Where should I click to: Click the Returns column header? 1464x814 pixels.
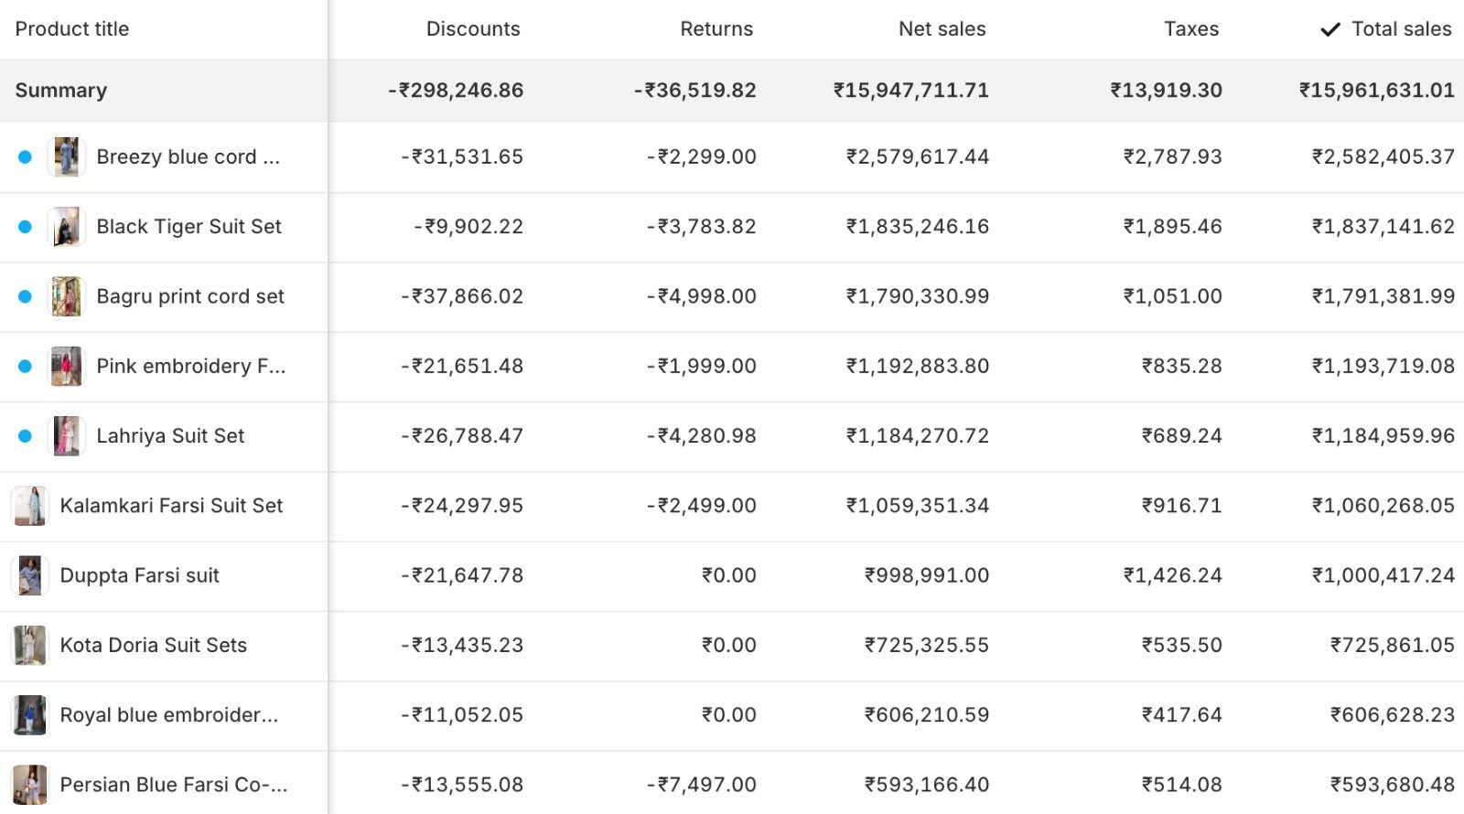point(716,29)
